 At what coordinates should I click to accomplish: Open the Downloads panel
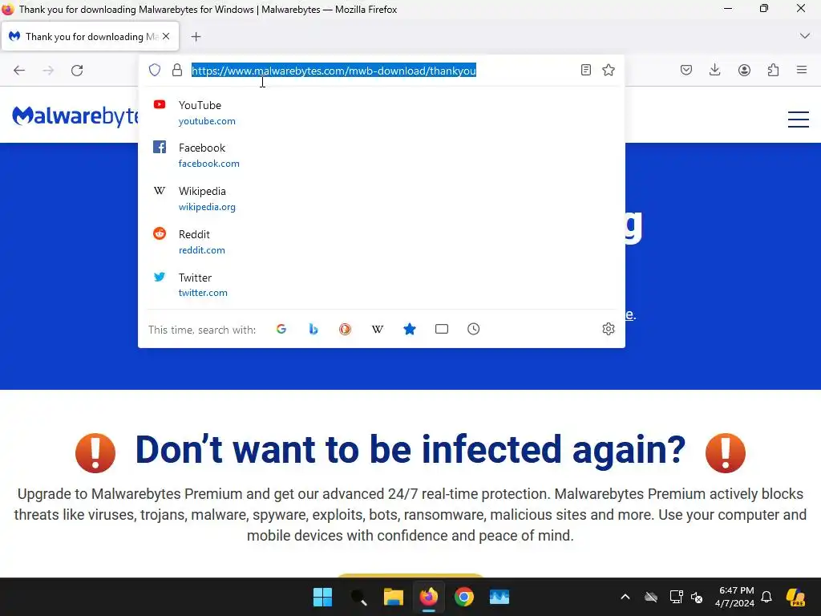pos(714,71)
